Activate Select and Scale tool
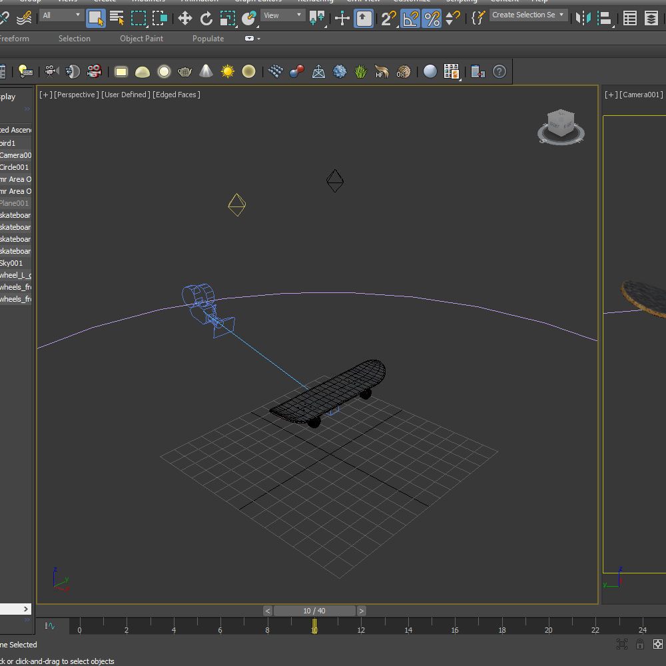The height and width of the screenshot is (666, 666). point(228,18)
